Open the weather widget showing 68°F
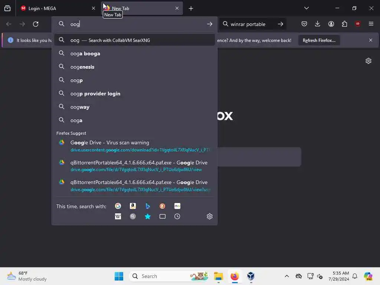 coord(27,276)
